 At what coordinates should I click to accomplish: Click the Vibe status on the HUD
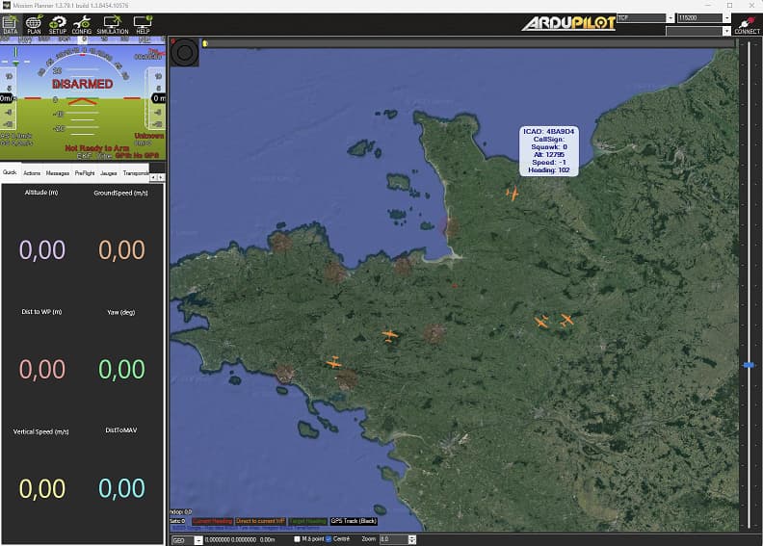click(x=104, y=156)
